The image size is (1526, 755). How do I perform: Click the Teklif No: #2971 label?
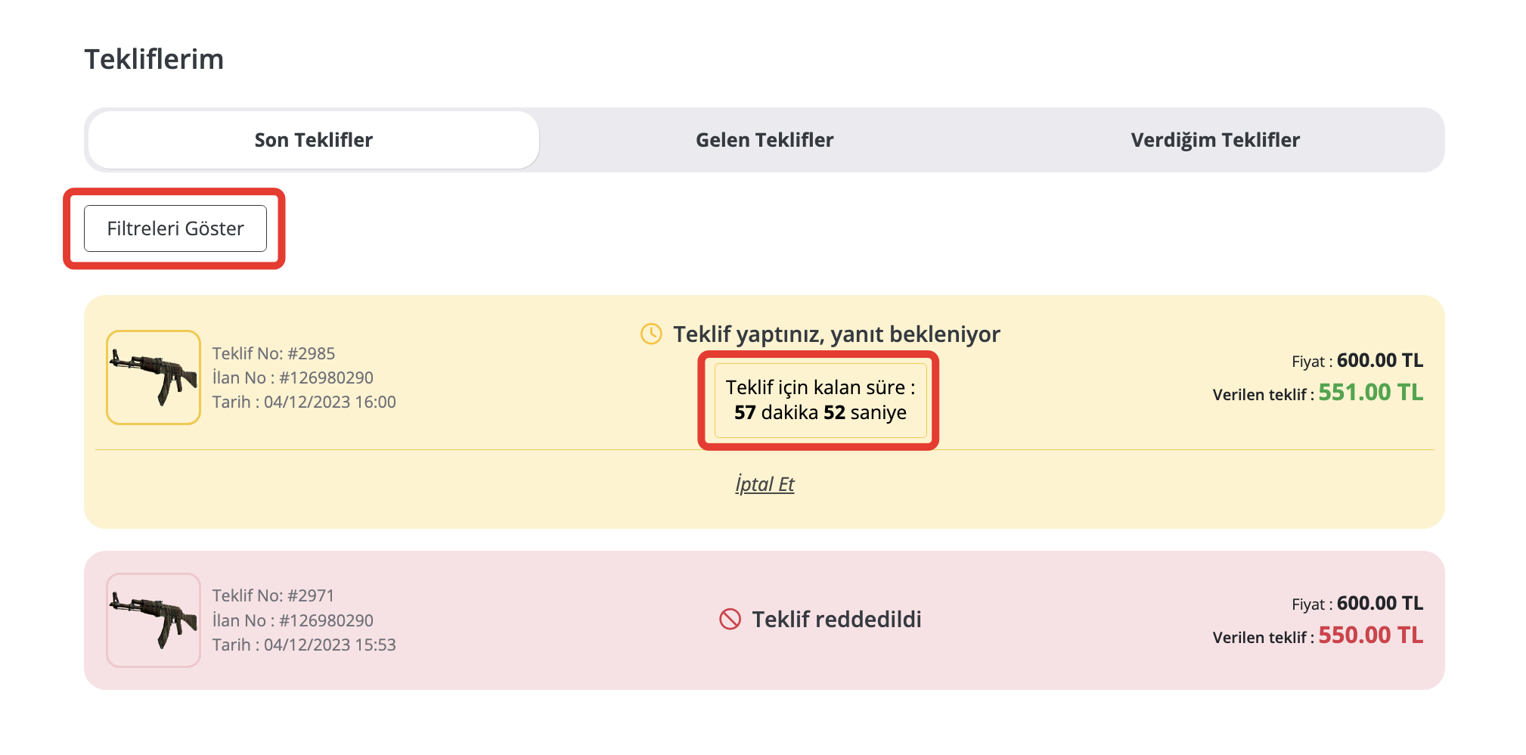273,595
